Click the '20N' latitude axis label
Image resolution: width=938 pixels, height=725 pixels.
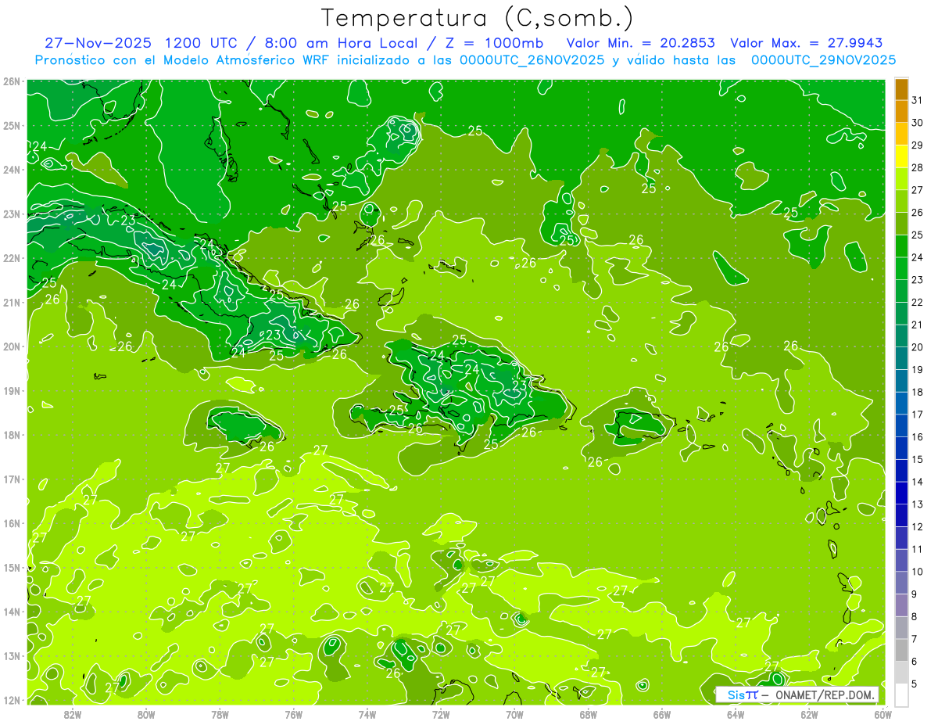point(12,346)
